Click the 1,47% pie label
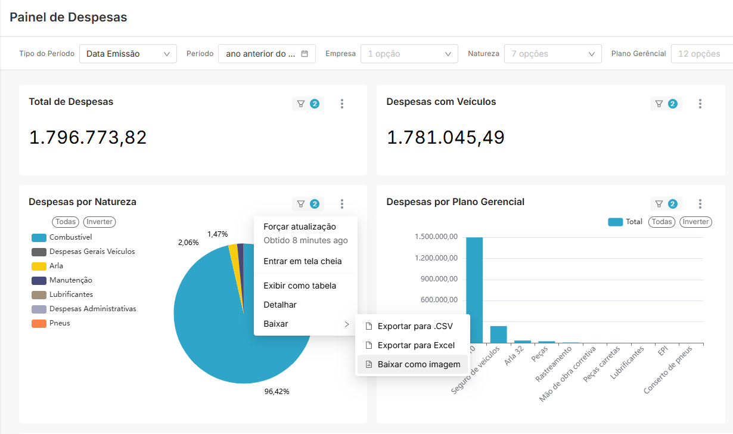Viewport: 733px width, 434px height. (x=218, y=234)
